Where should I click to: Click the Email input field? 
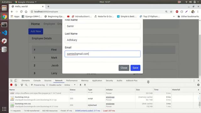tap(103, 54)
